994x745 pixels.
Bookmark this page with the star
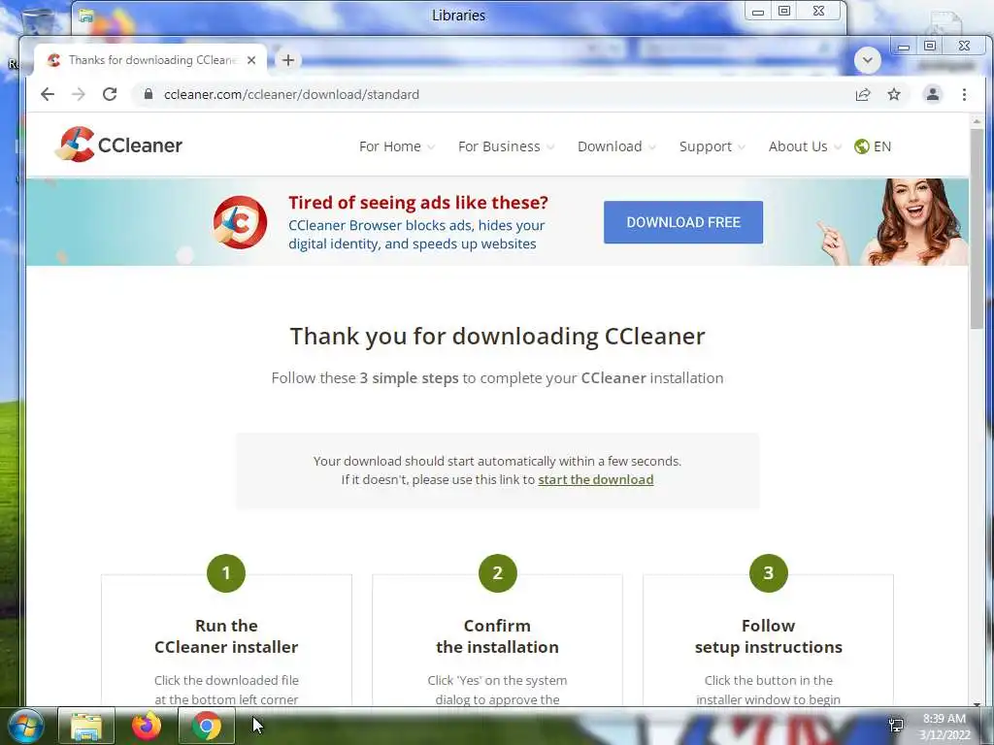894,94
